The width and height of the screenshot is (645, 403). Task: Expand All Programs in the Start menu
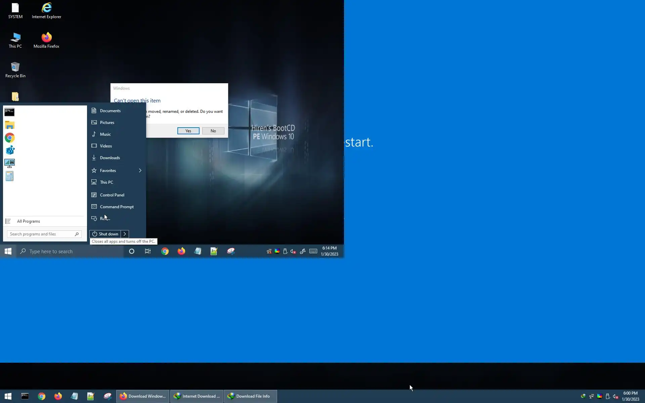(x=29, y=221)
